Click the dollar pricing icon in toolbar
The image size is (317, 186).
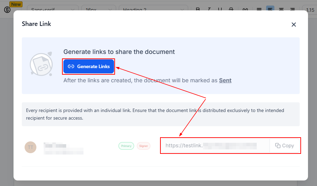7,9
